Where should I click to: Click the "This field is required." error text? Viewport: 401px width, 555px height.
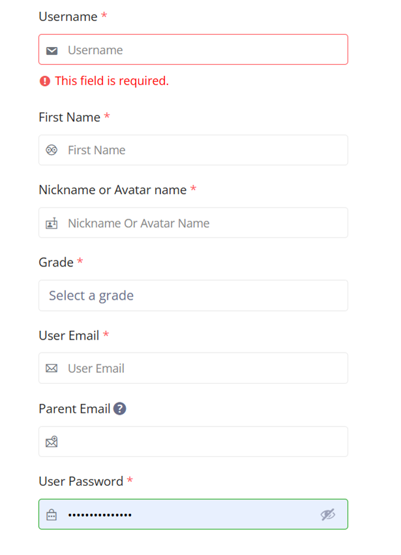tap(111, 81)
